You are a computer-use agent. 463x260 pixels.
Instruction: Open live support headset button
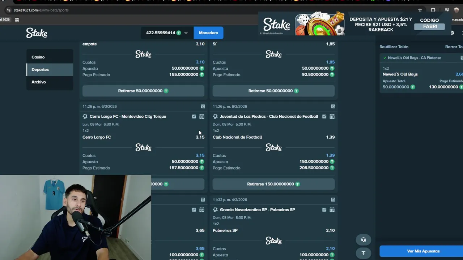click(363, 240)
